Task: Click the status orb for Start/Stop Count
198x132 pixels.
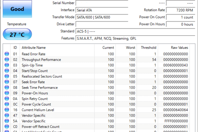Action: click(x=7, y=71)
